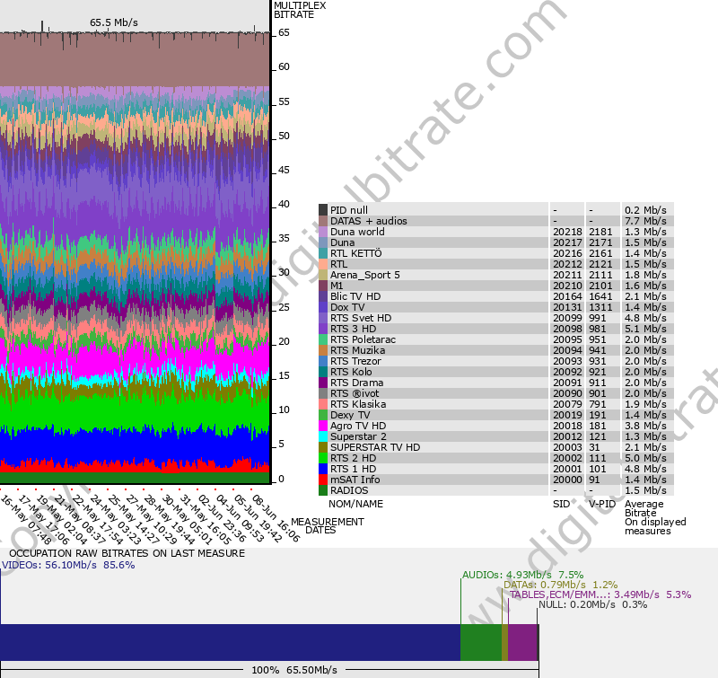Click the 16-May 07:48 date label
Viewport: 718px width, 678px height.
click(x=26, y=519)
